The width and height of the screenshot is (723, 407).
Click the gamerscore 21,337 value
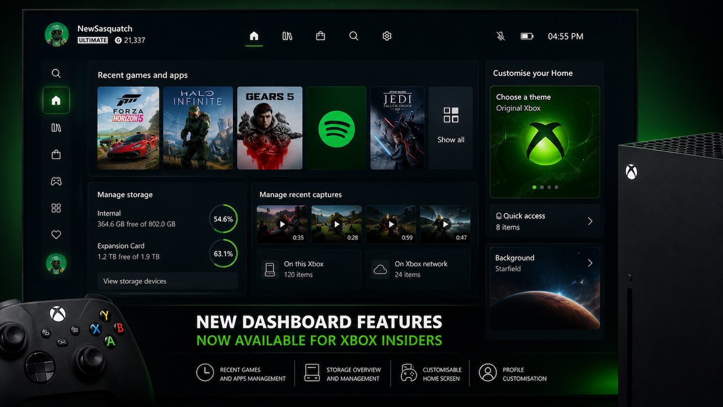point(135,41)
